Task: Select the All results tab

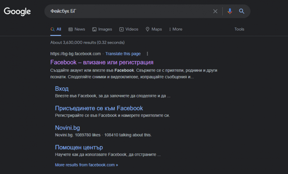Action: pyautogui.click(x=56, y=29)
